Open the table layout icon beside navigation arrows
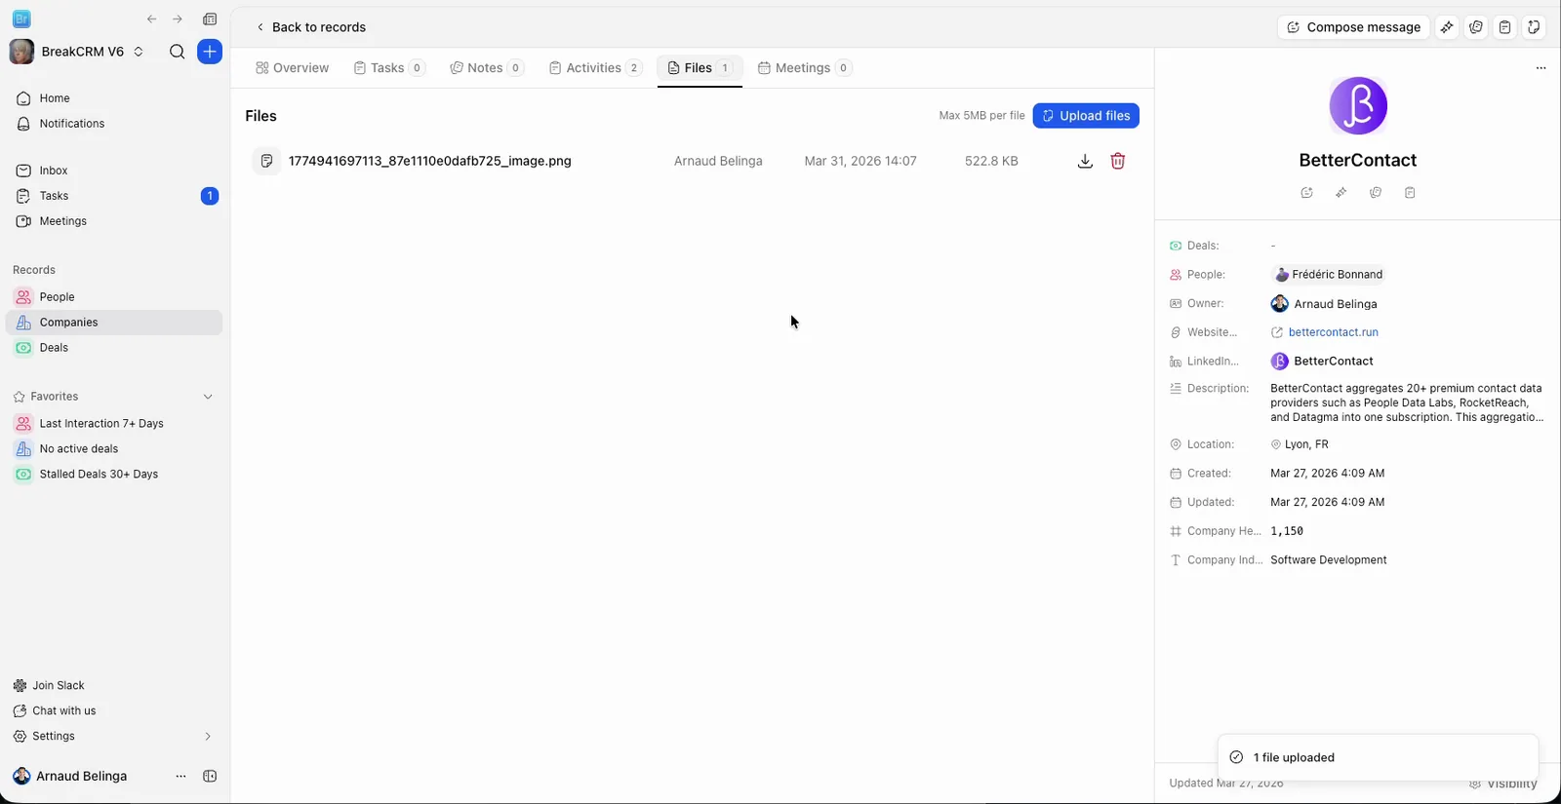This screenshot has width=1561, height=804. pos(210,19)
